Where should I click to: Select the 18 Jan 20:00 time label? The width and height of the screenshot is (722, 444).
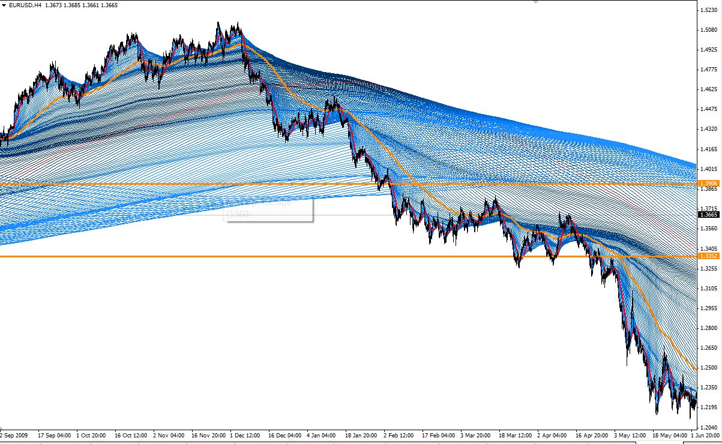pos(363,435)
